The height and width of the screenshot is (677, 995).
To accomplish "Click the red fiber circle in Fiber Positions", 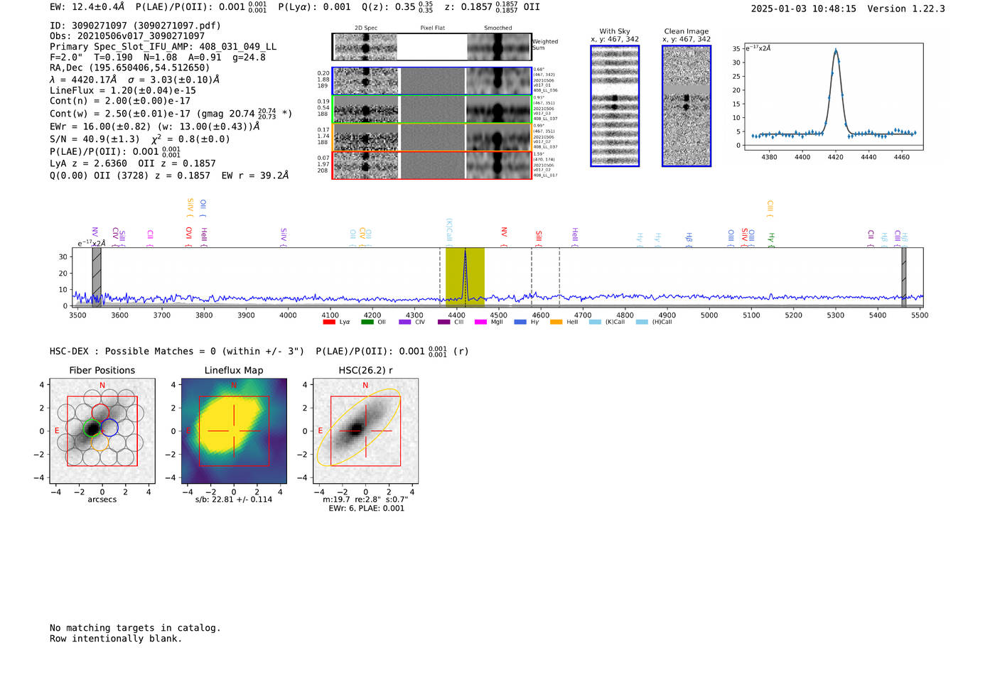I will point(100,413).
